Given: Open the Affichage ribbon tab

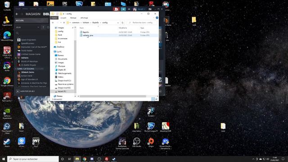Looking at the screenshot, I should [x=84, y=18].
